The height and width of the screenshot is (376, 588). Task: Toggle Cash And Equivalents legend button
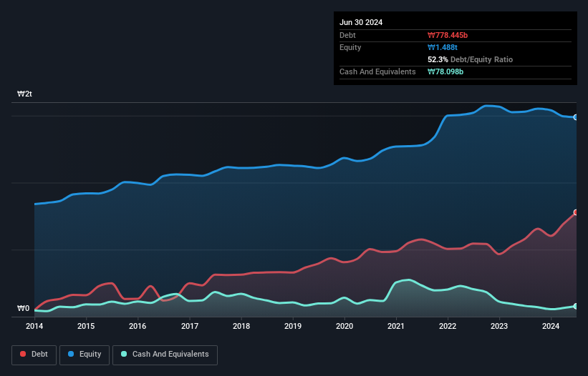click(165, 355)
